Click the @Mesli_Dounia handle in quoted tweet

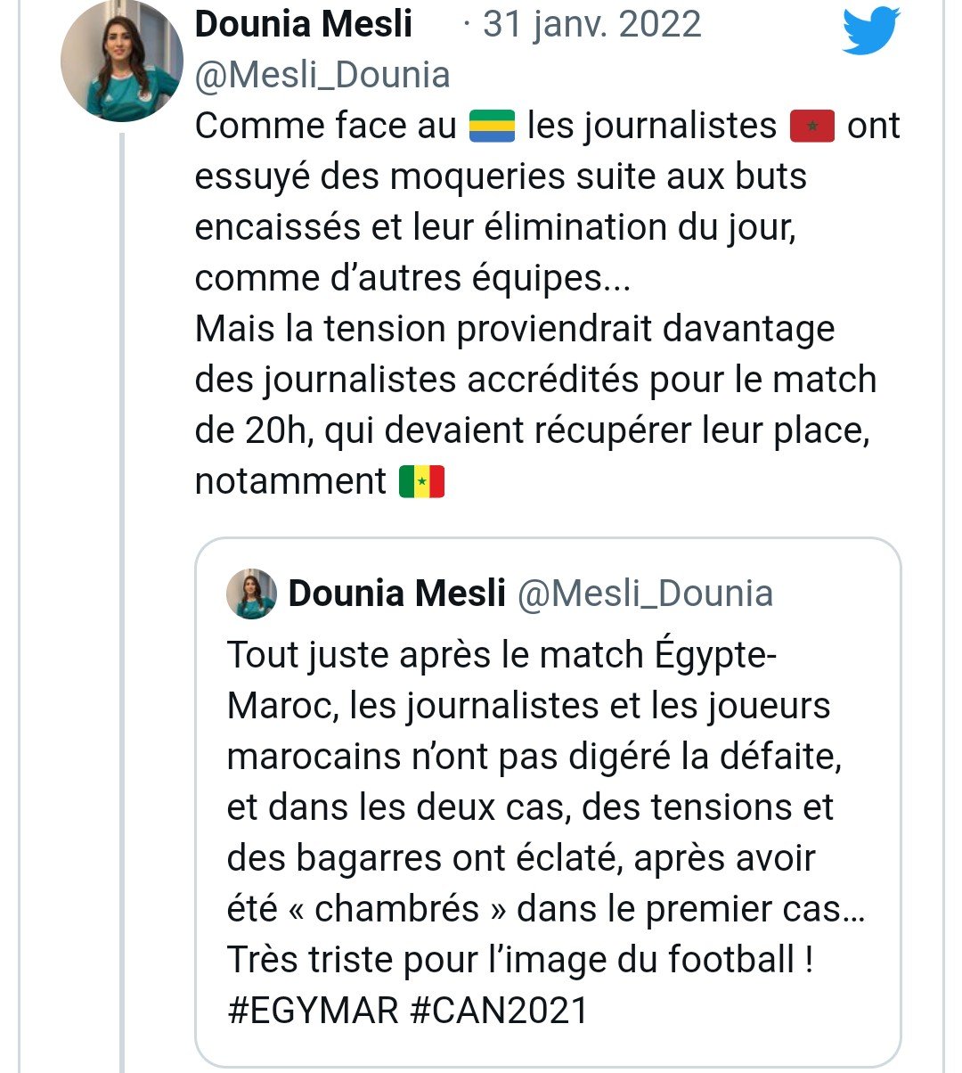click(645, 594)
